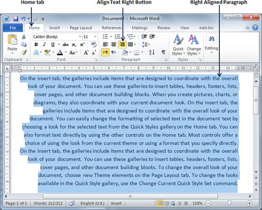The width and height of the screenshot is (262, 210).
Task: Select Print Layout view button
Action: (x=160, y=203)
